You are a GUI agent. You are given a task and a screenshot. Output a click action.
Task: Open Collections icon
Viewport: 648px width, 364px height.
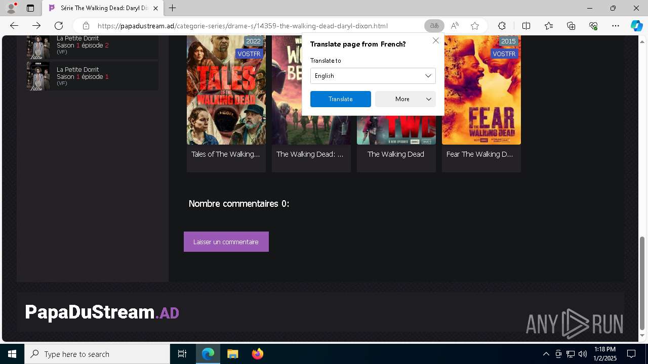(571, 26)
